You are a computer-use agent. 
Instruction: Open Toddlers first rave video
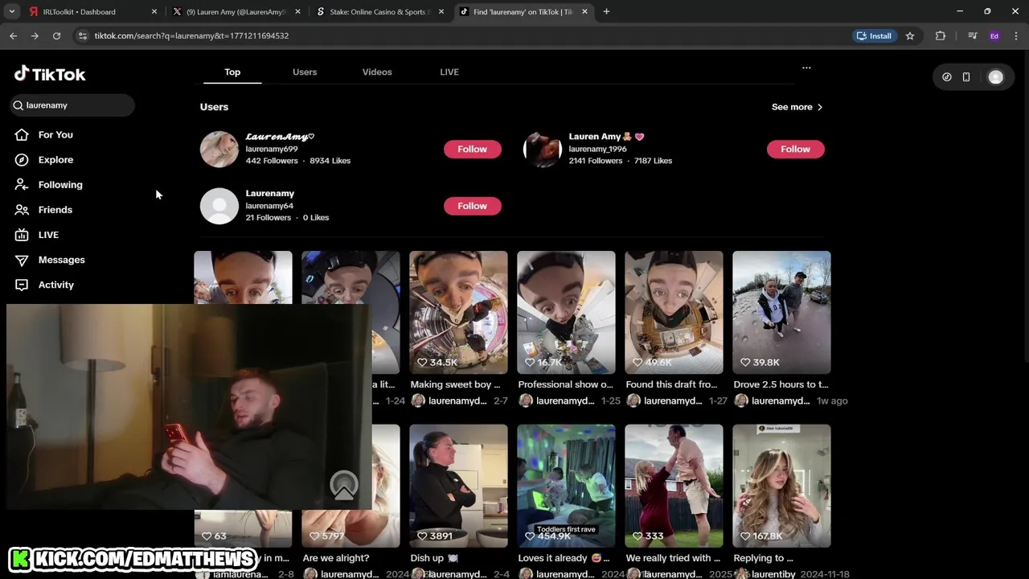[566, 486]
